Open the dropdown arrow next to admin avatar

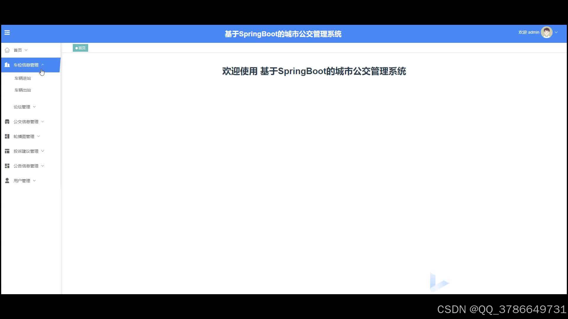point(556,32)
